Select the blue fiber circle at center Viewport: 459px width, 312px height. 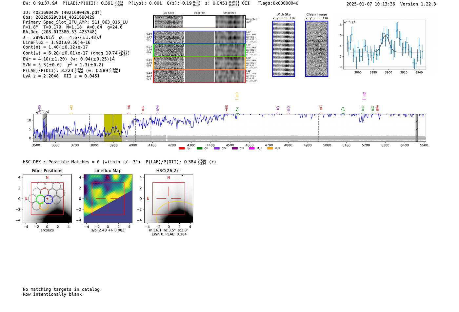(x=48, y=199)
